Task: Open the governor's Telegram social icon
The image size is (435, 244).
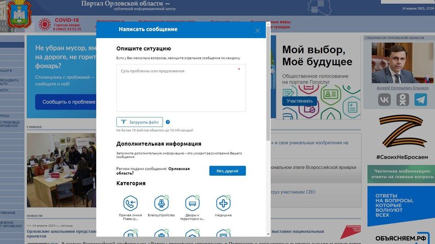Action: 421,100
